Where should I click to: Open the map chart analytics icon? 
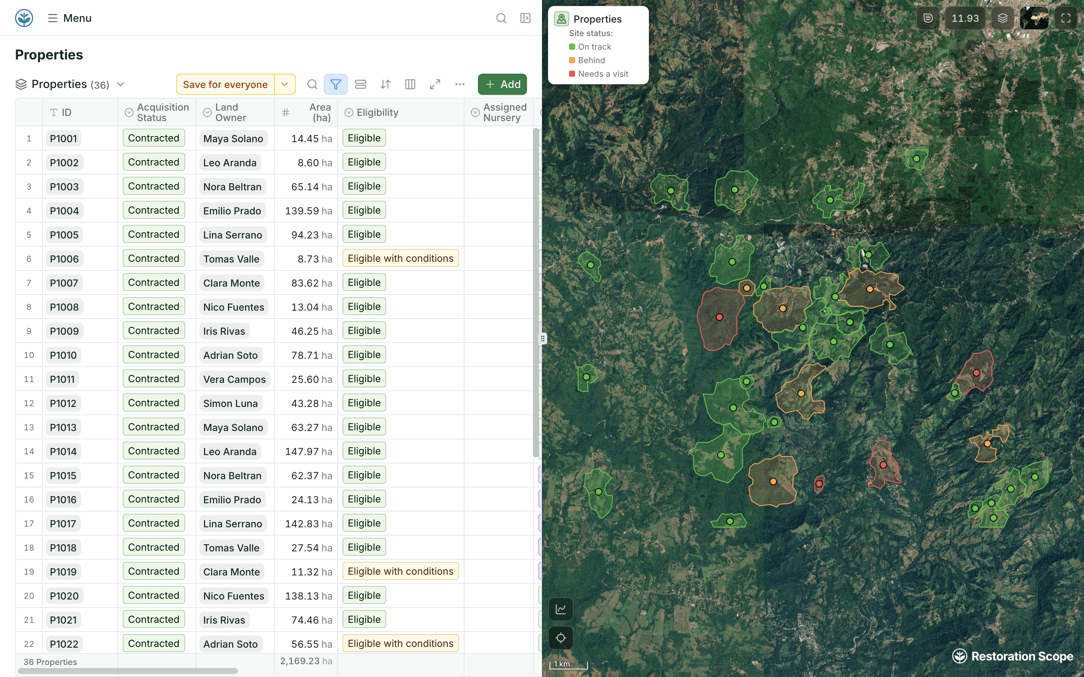pyautogui.click(x=561, y=609)
